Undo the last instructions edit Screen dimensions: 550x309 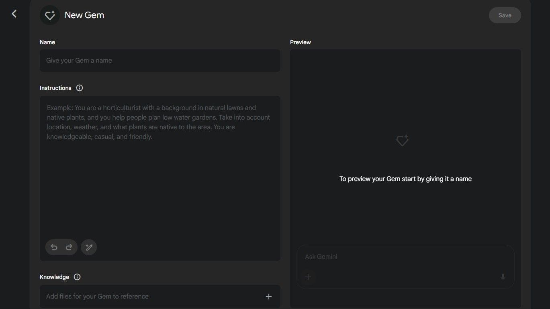54,247
